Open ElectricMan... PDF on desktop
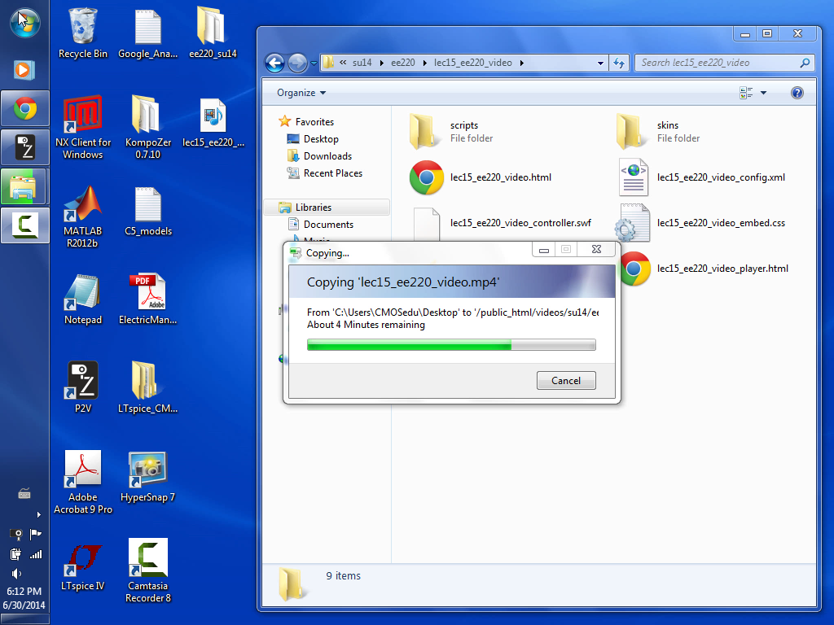 tap(148, 299)
